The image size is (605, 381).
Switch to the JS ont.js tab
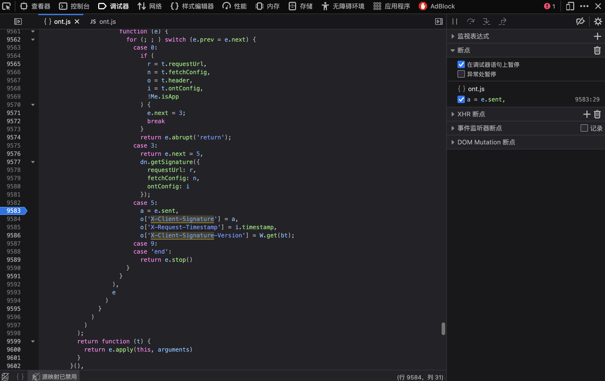(103, 21)
